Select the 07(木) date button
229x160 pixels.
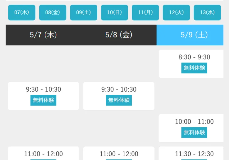click(x=22, y=13)
